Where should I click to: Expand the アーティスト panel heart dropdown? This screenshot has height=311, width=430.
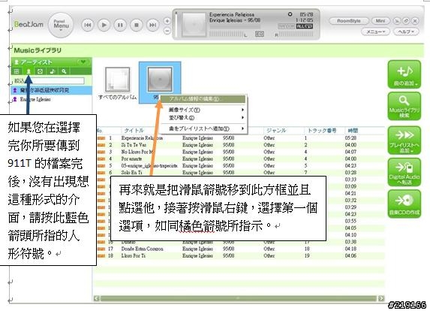tap(83, 62)
